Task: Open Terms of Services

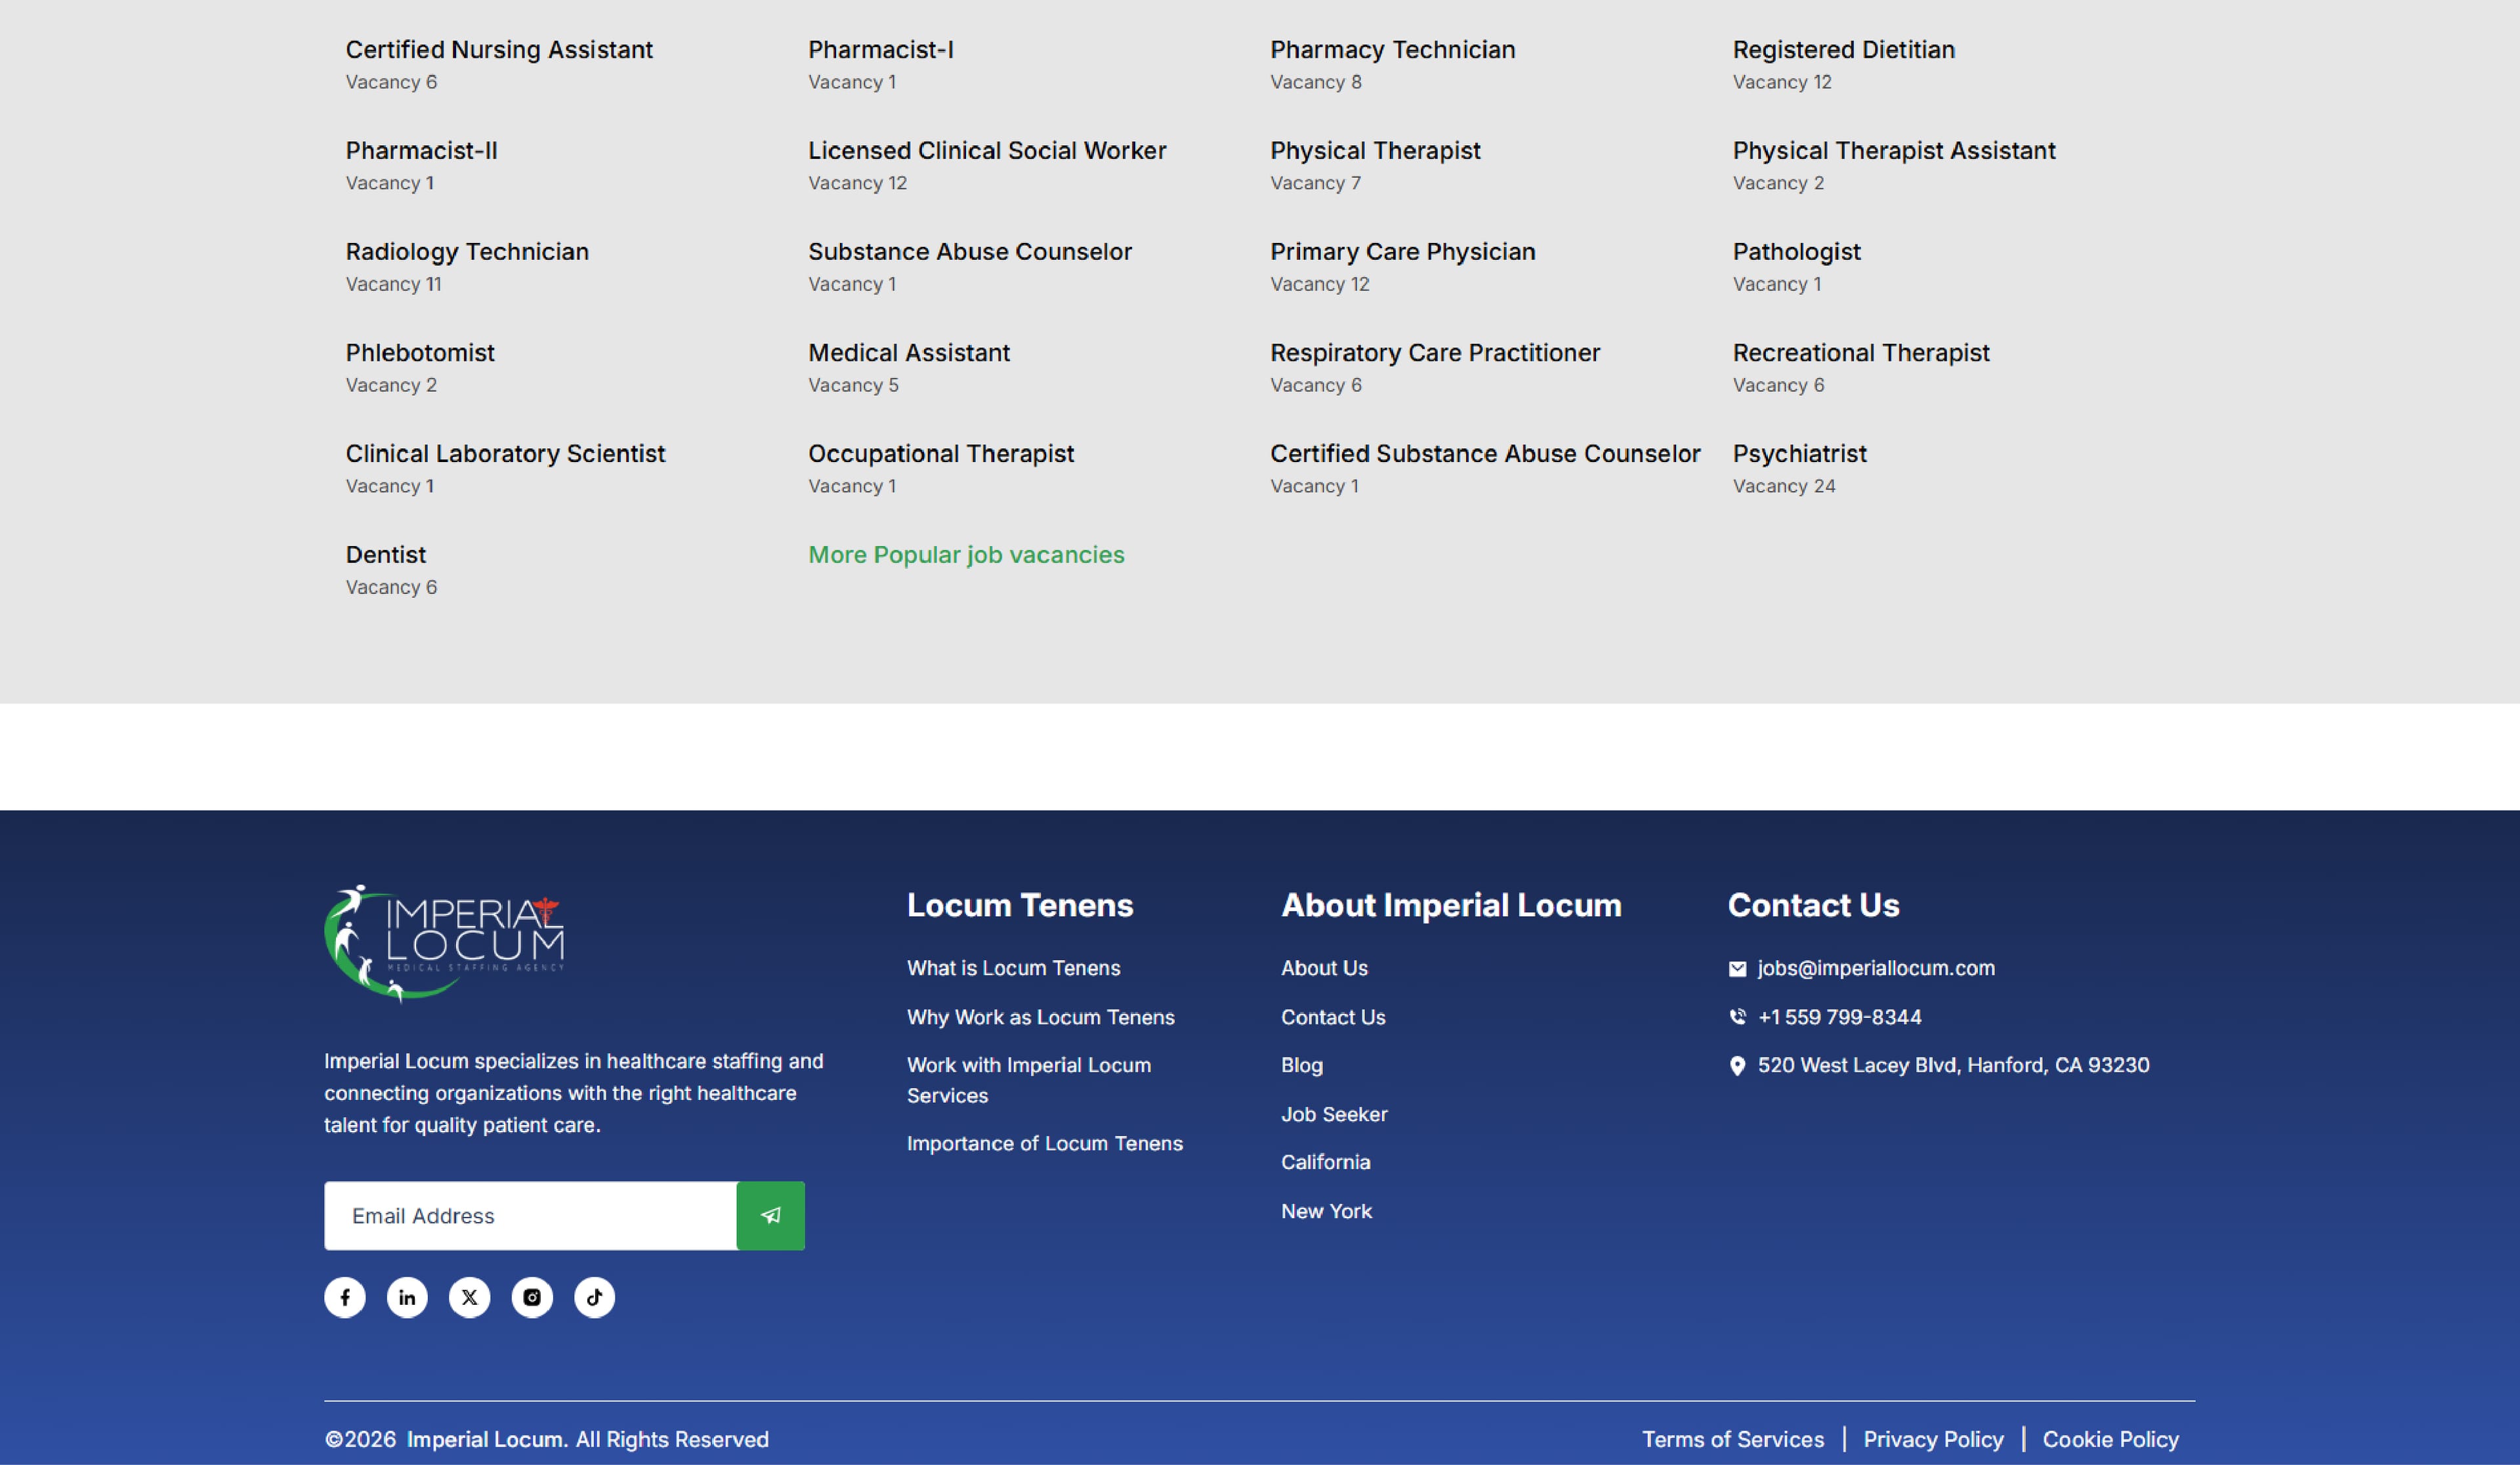Action: tap(1733, 1439)
